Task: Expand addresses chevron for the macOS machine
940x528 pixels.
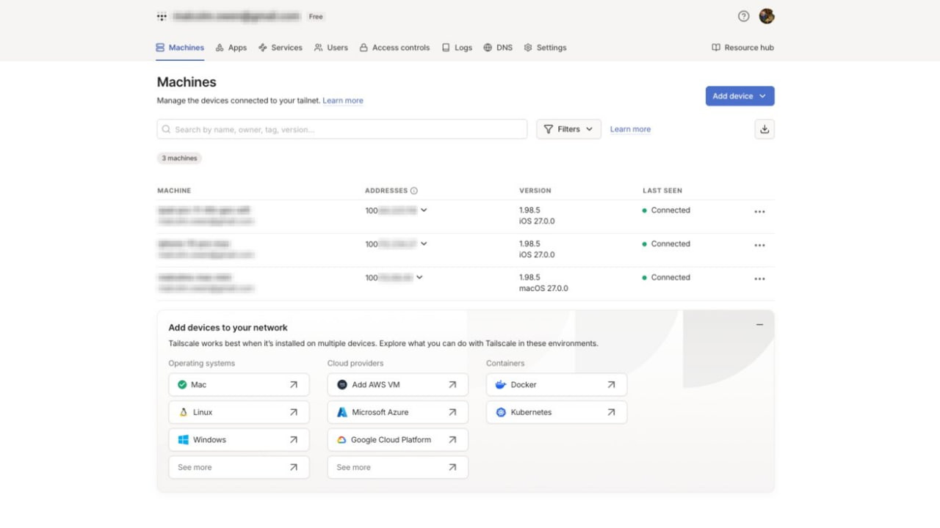Action: [419, 277]
